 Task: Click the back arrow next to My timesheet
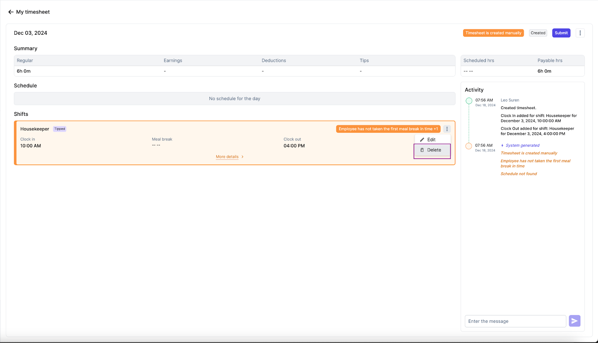pos(11,12)
